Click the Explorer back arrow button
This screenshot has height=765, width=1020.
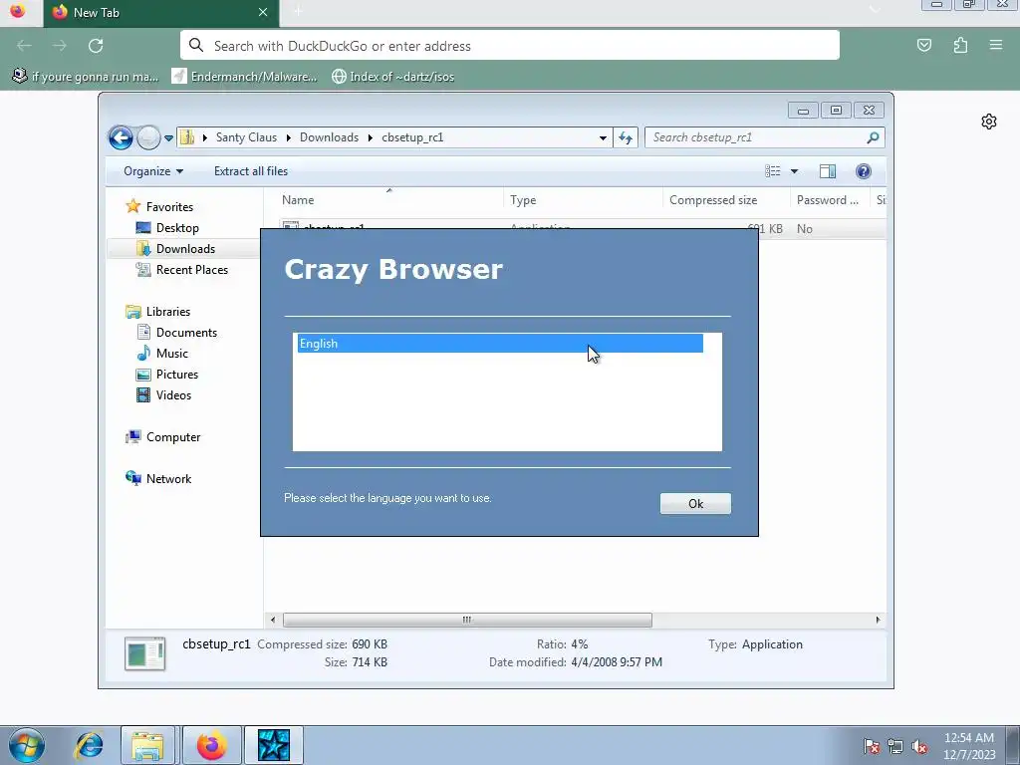pyautogui.click(x=121, y=137)
